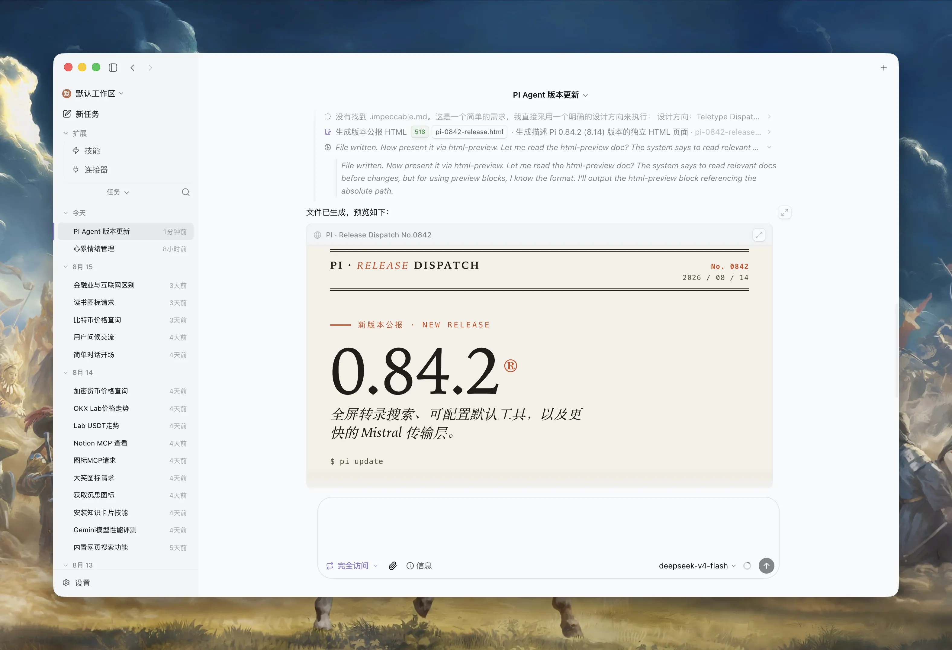Open the 安装知识卡片技能 task
Viewport: 952px width, 650px height.
pyautogui.click(x=125, y=513)
